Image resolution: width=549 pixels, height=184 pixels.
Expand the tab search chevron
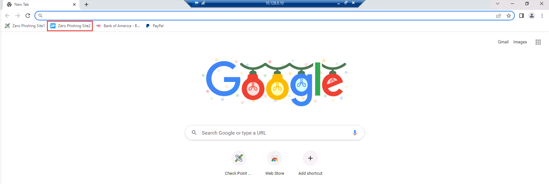[x=497, y=4]
